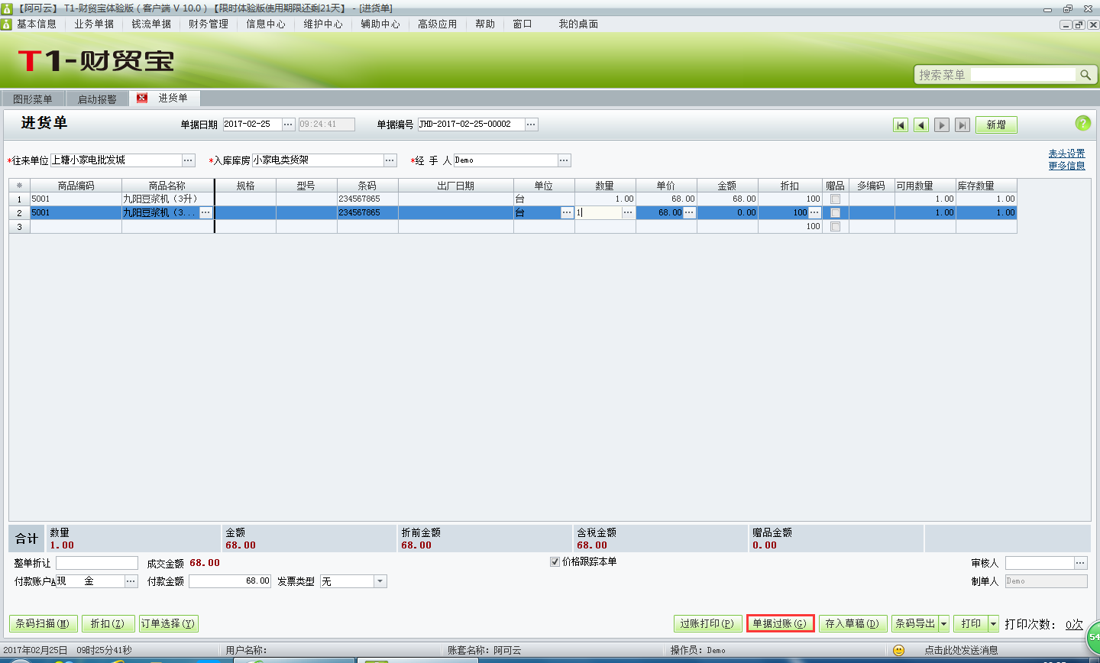Jump to the first record with navigation arrow
This screenshot has height=663, width=1100.
point(901,125)
